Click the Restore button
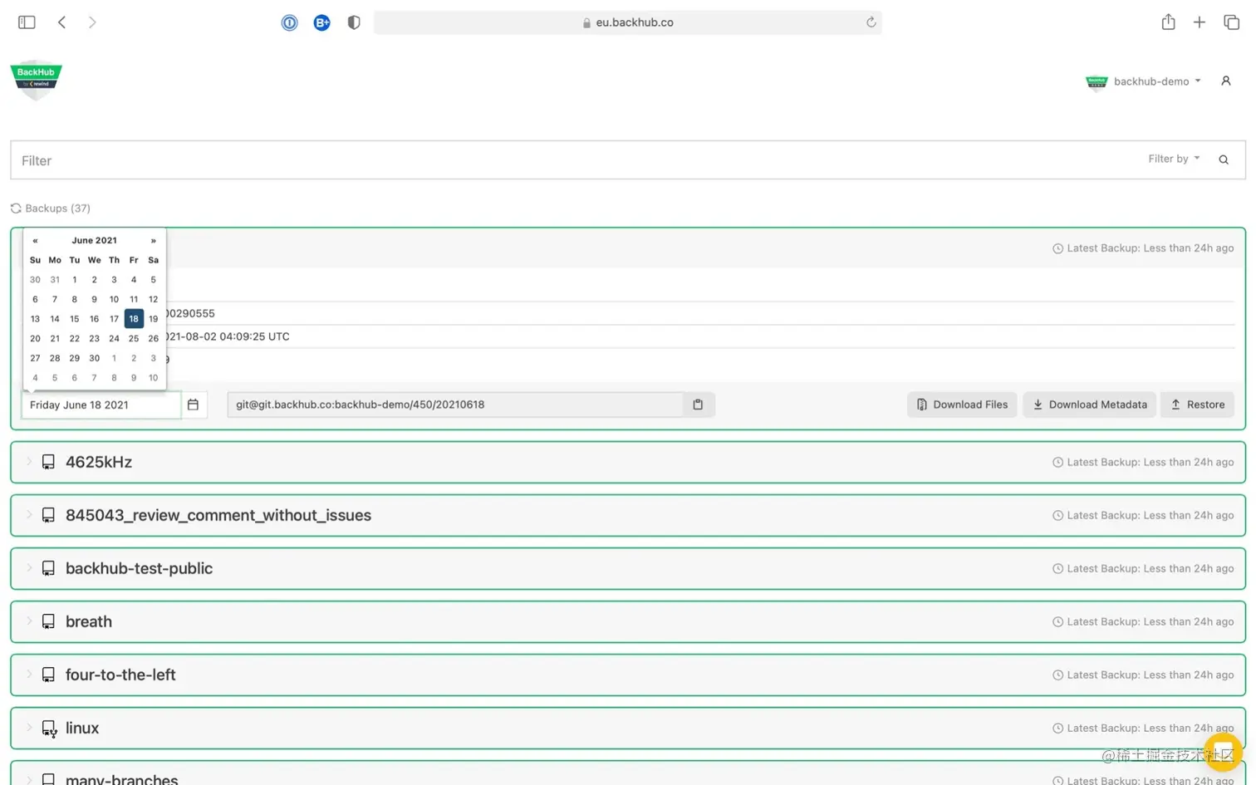Image resolution: width=1256 pixels, height=785 pixels. pos(1197,405)
